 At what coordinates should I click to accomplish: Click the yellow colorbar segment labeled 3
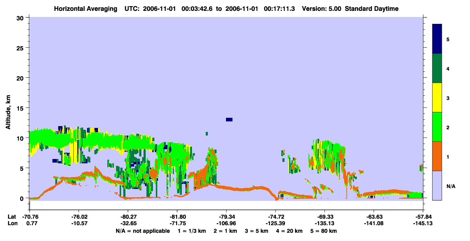pyautogui.click(x=437, y=98)
